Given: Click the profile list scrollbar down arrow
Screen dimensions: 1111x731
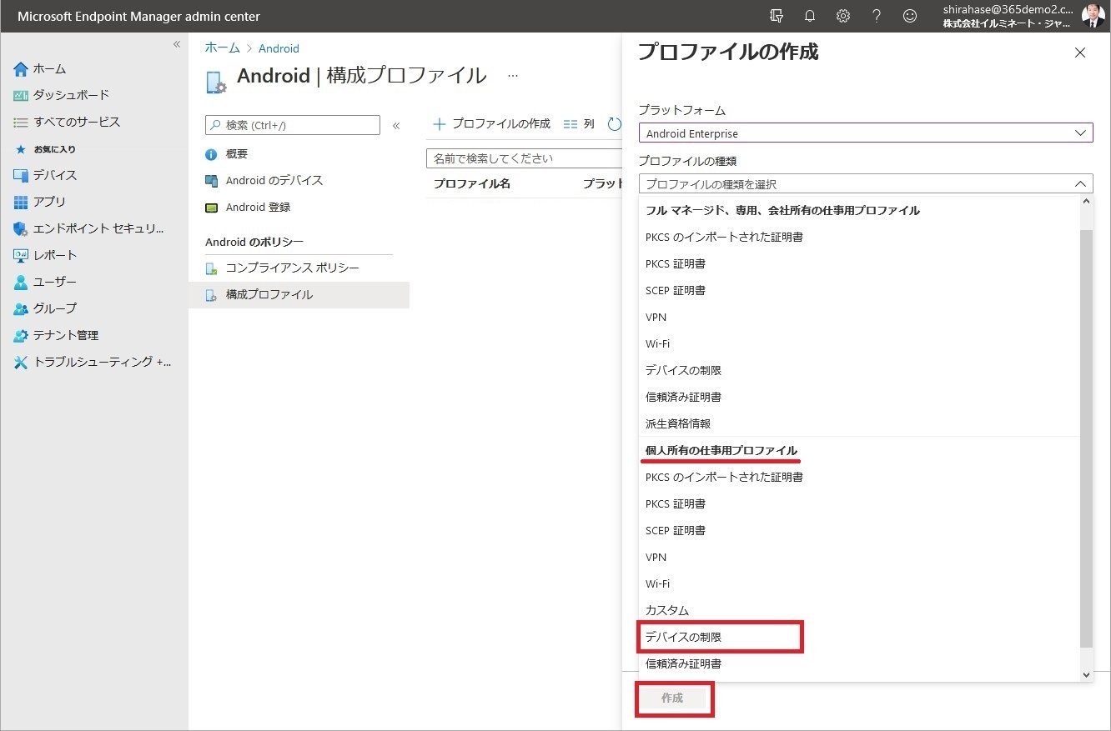Looking at the screenshot, I should (x=1086, y=674).
